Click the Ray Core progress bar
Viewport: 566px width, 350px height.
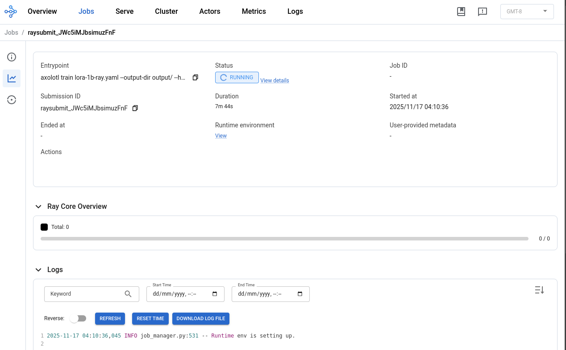click(x=284, y=239)
